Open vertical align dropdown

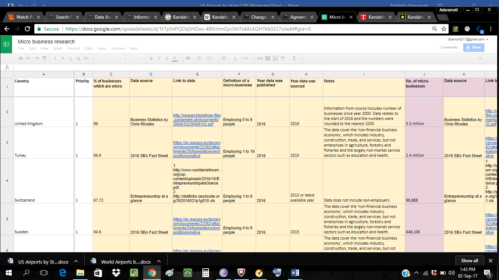236,58
